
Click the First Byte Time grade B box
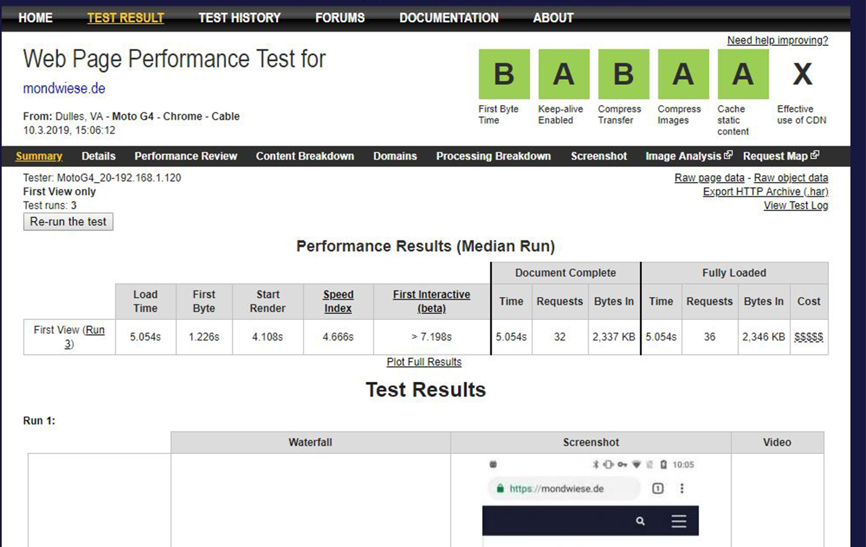[x=504, y=74]
